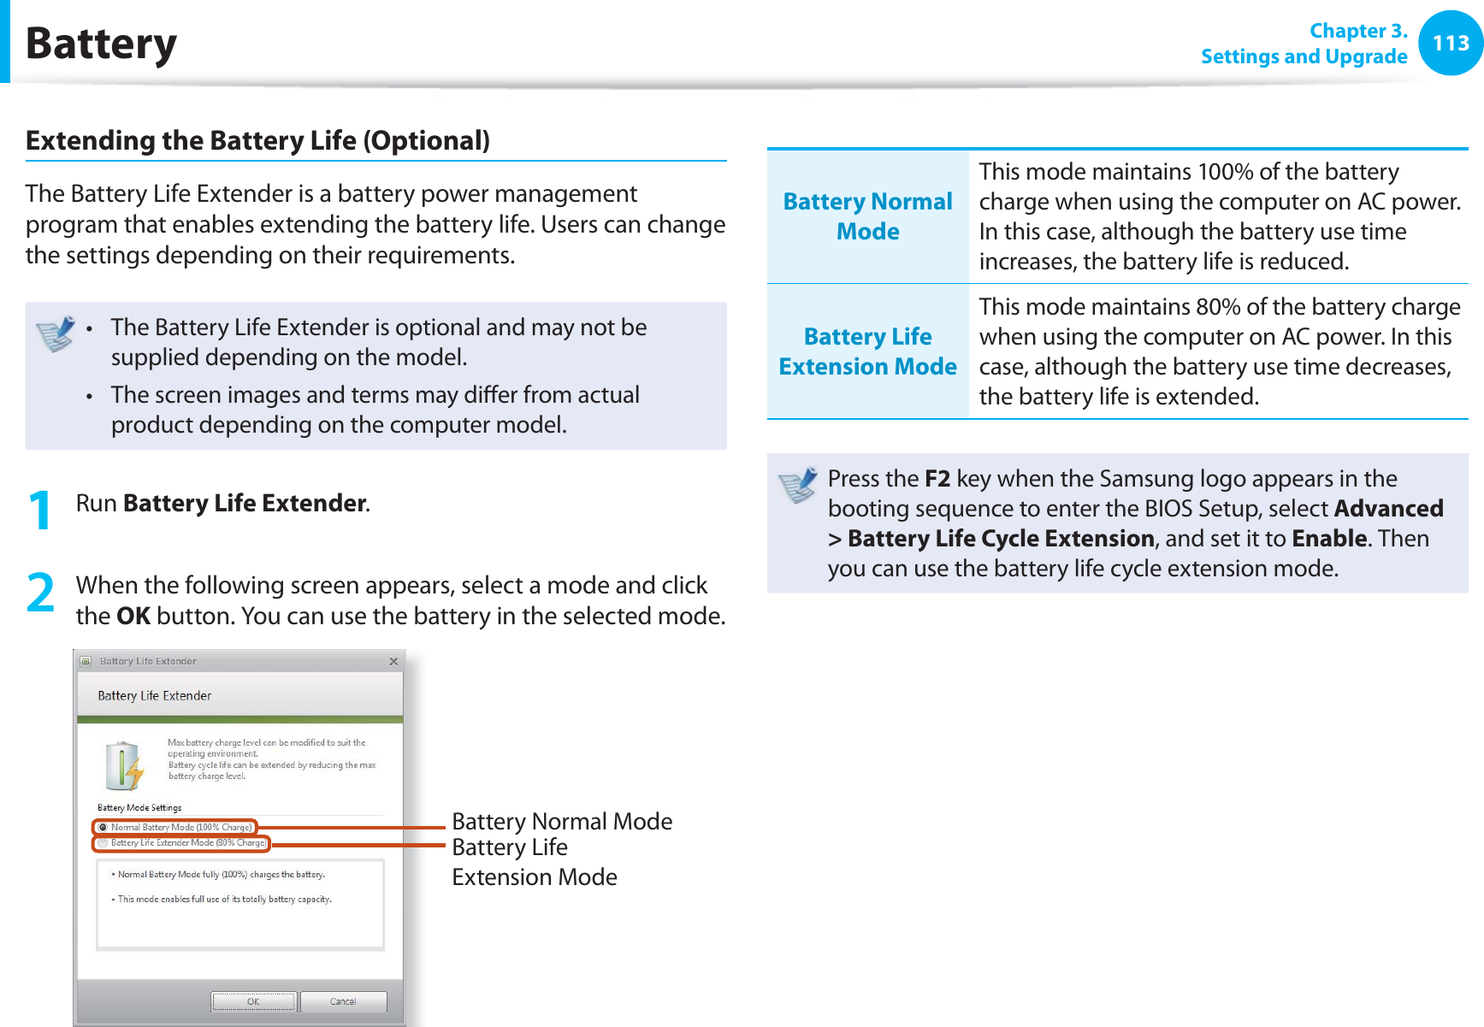This screenshot has height=1027, width=1484.
Task: Click 'Battery Life Extender' dialog header text
Action: click(x=155, y=696)
